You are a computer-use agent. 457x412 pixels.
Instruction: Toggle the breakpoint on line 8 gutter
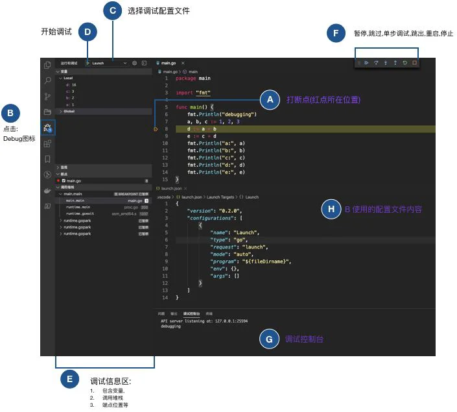pos(156,129)
